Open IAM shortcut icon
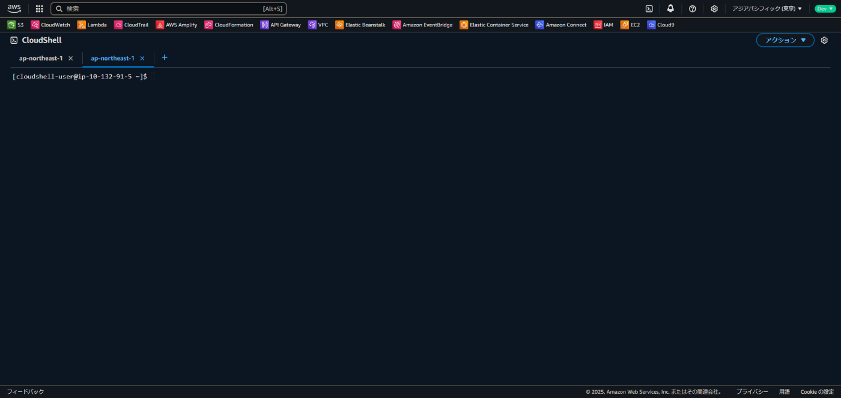 click(598, 25)
